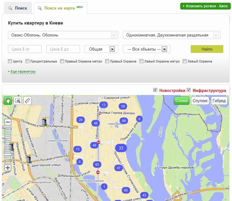Select the ruler distance measurement tool
The image size is (232, 201).
[x=28, y=100]
